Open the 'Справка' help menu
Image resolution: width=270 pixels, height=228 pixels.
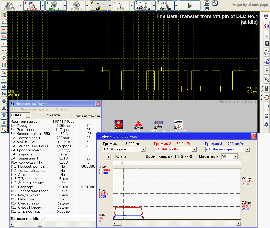click(61, 109)
